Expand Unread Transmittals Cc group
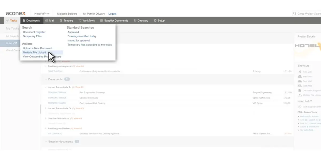Image resolution: width=321 pixels, height=160 pixels. coord(46,109)
